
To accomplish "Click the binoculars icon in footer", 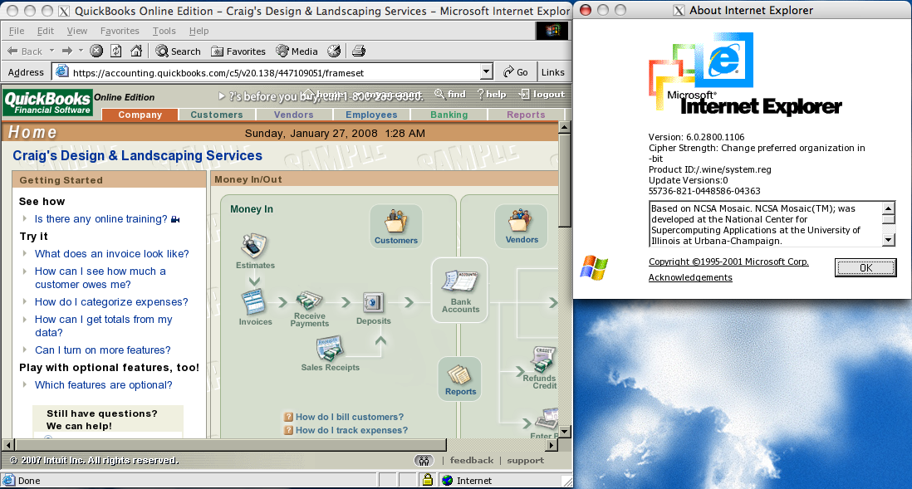I will (x=424, y=461).
